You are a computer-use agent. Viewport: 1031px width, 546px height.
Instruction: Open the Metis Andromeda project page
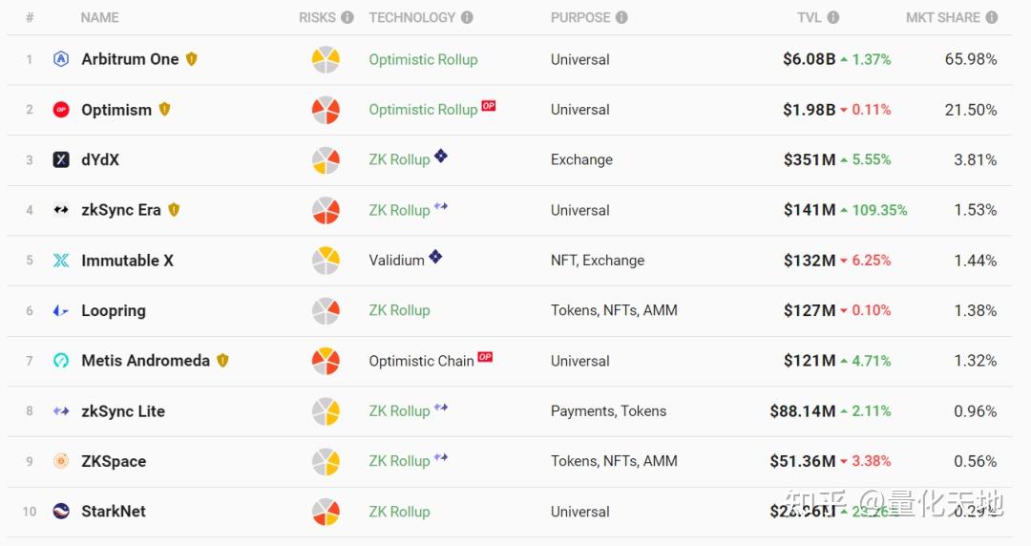coord(145,361)
